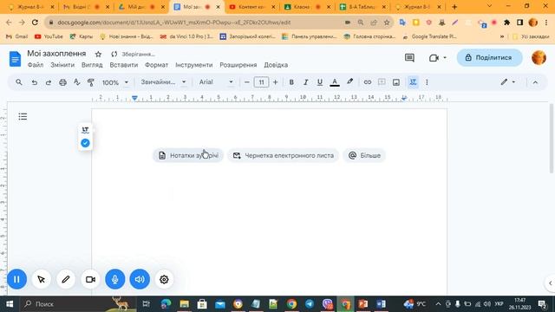Screen dimensions: 555x312
Task: Pause the screen recording
Action: click(x=16, y=279)
